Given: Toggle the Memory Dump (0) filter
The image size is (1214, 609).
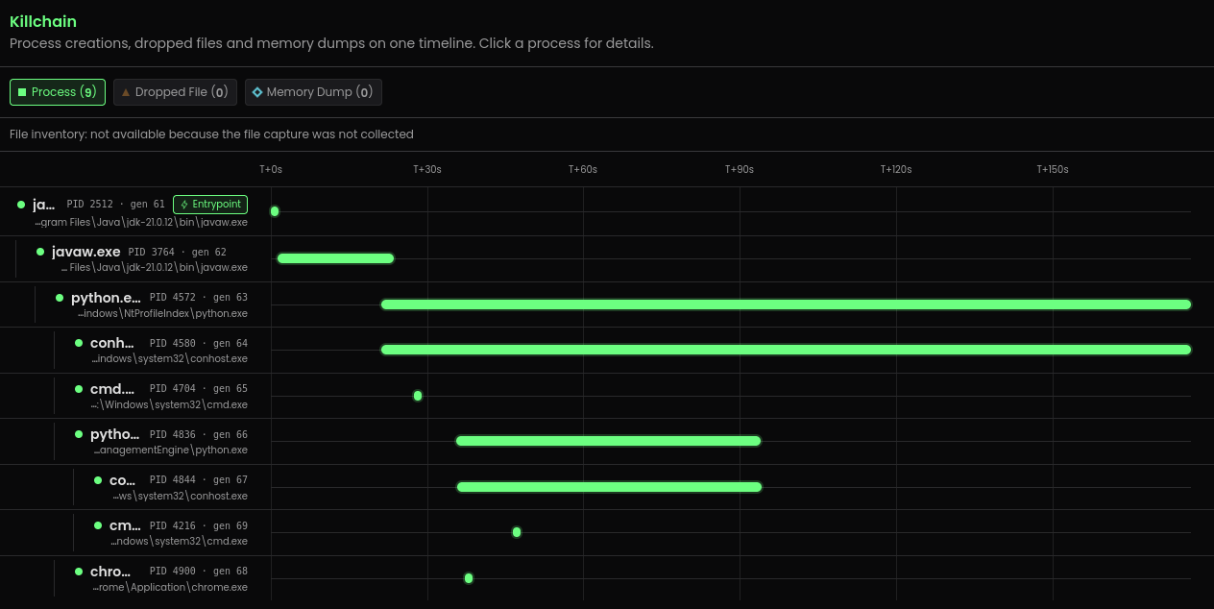Looking at the screenshot, I should [313, 92].
